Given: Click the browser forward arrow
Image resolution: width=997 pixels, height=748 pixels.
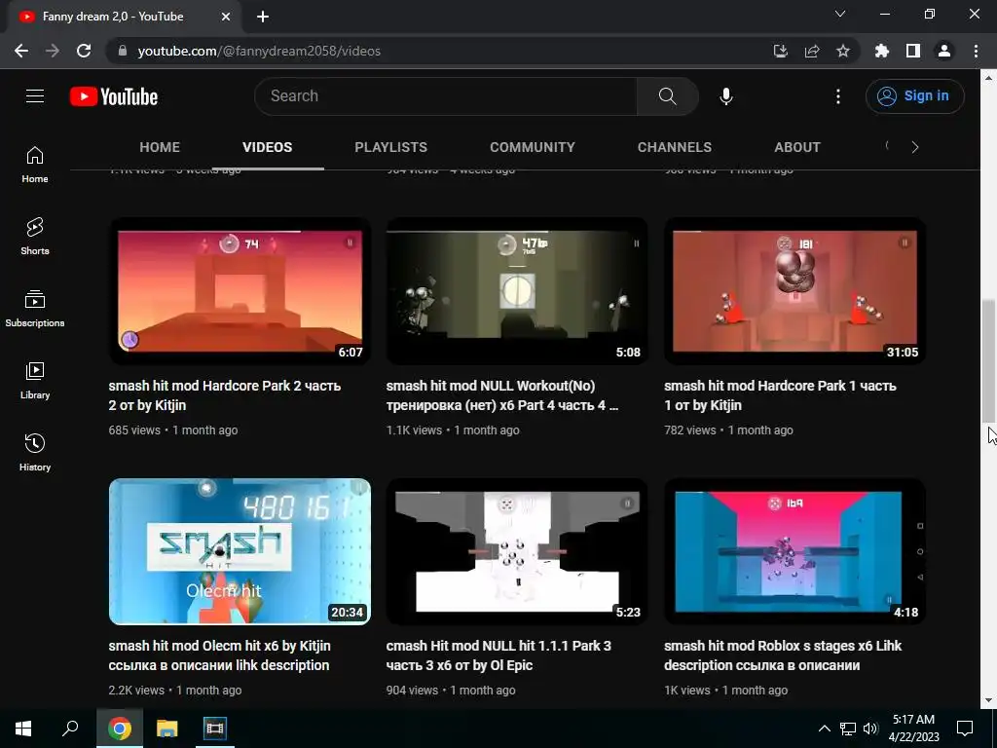Looking at the screenshot, I should [x=53, y=51].
